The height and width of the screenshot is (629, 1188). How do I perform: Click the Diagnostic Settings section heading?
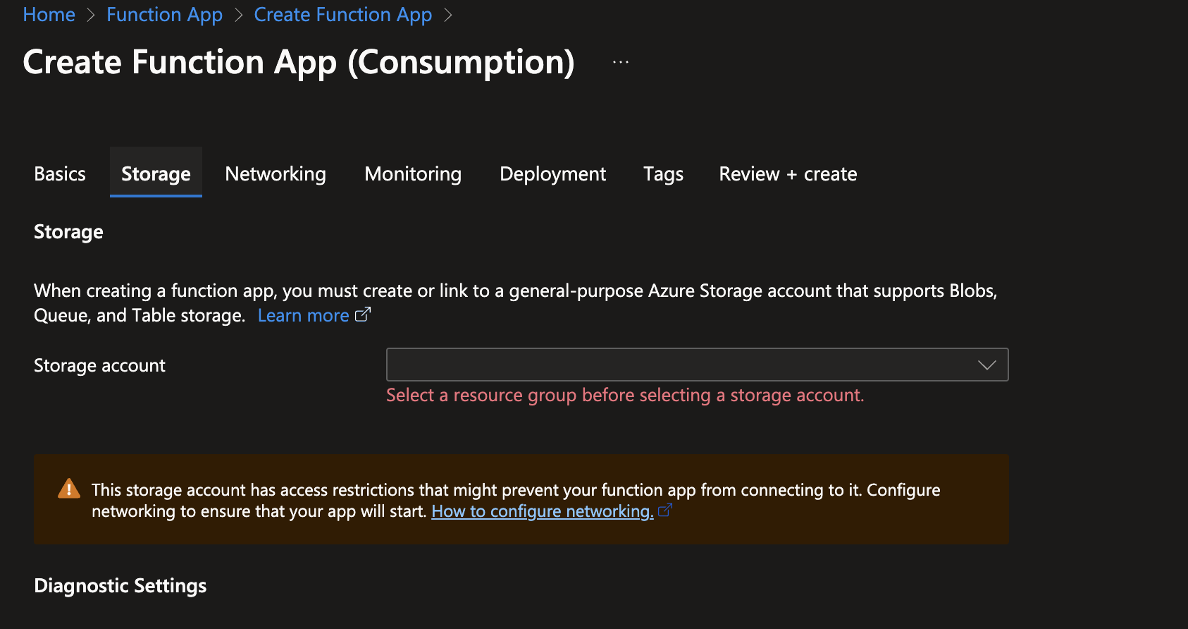coord(120,585)
